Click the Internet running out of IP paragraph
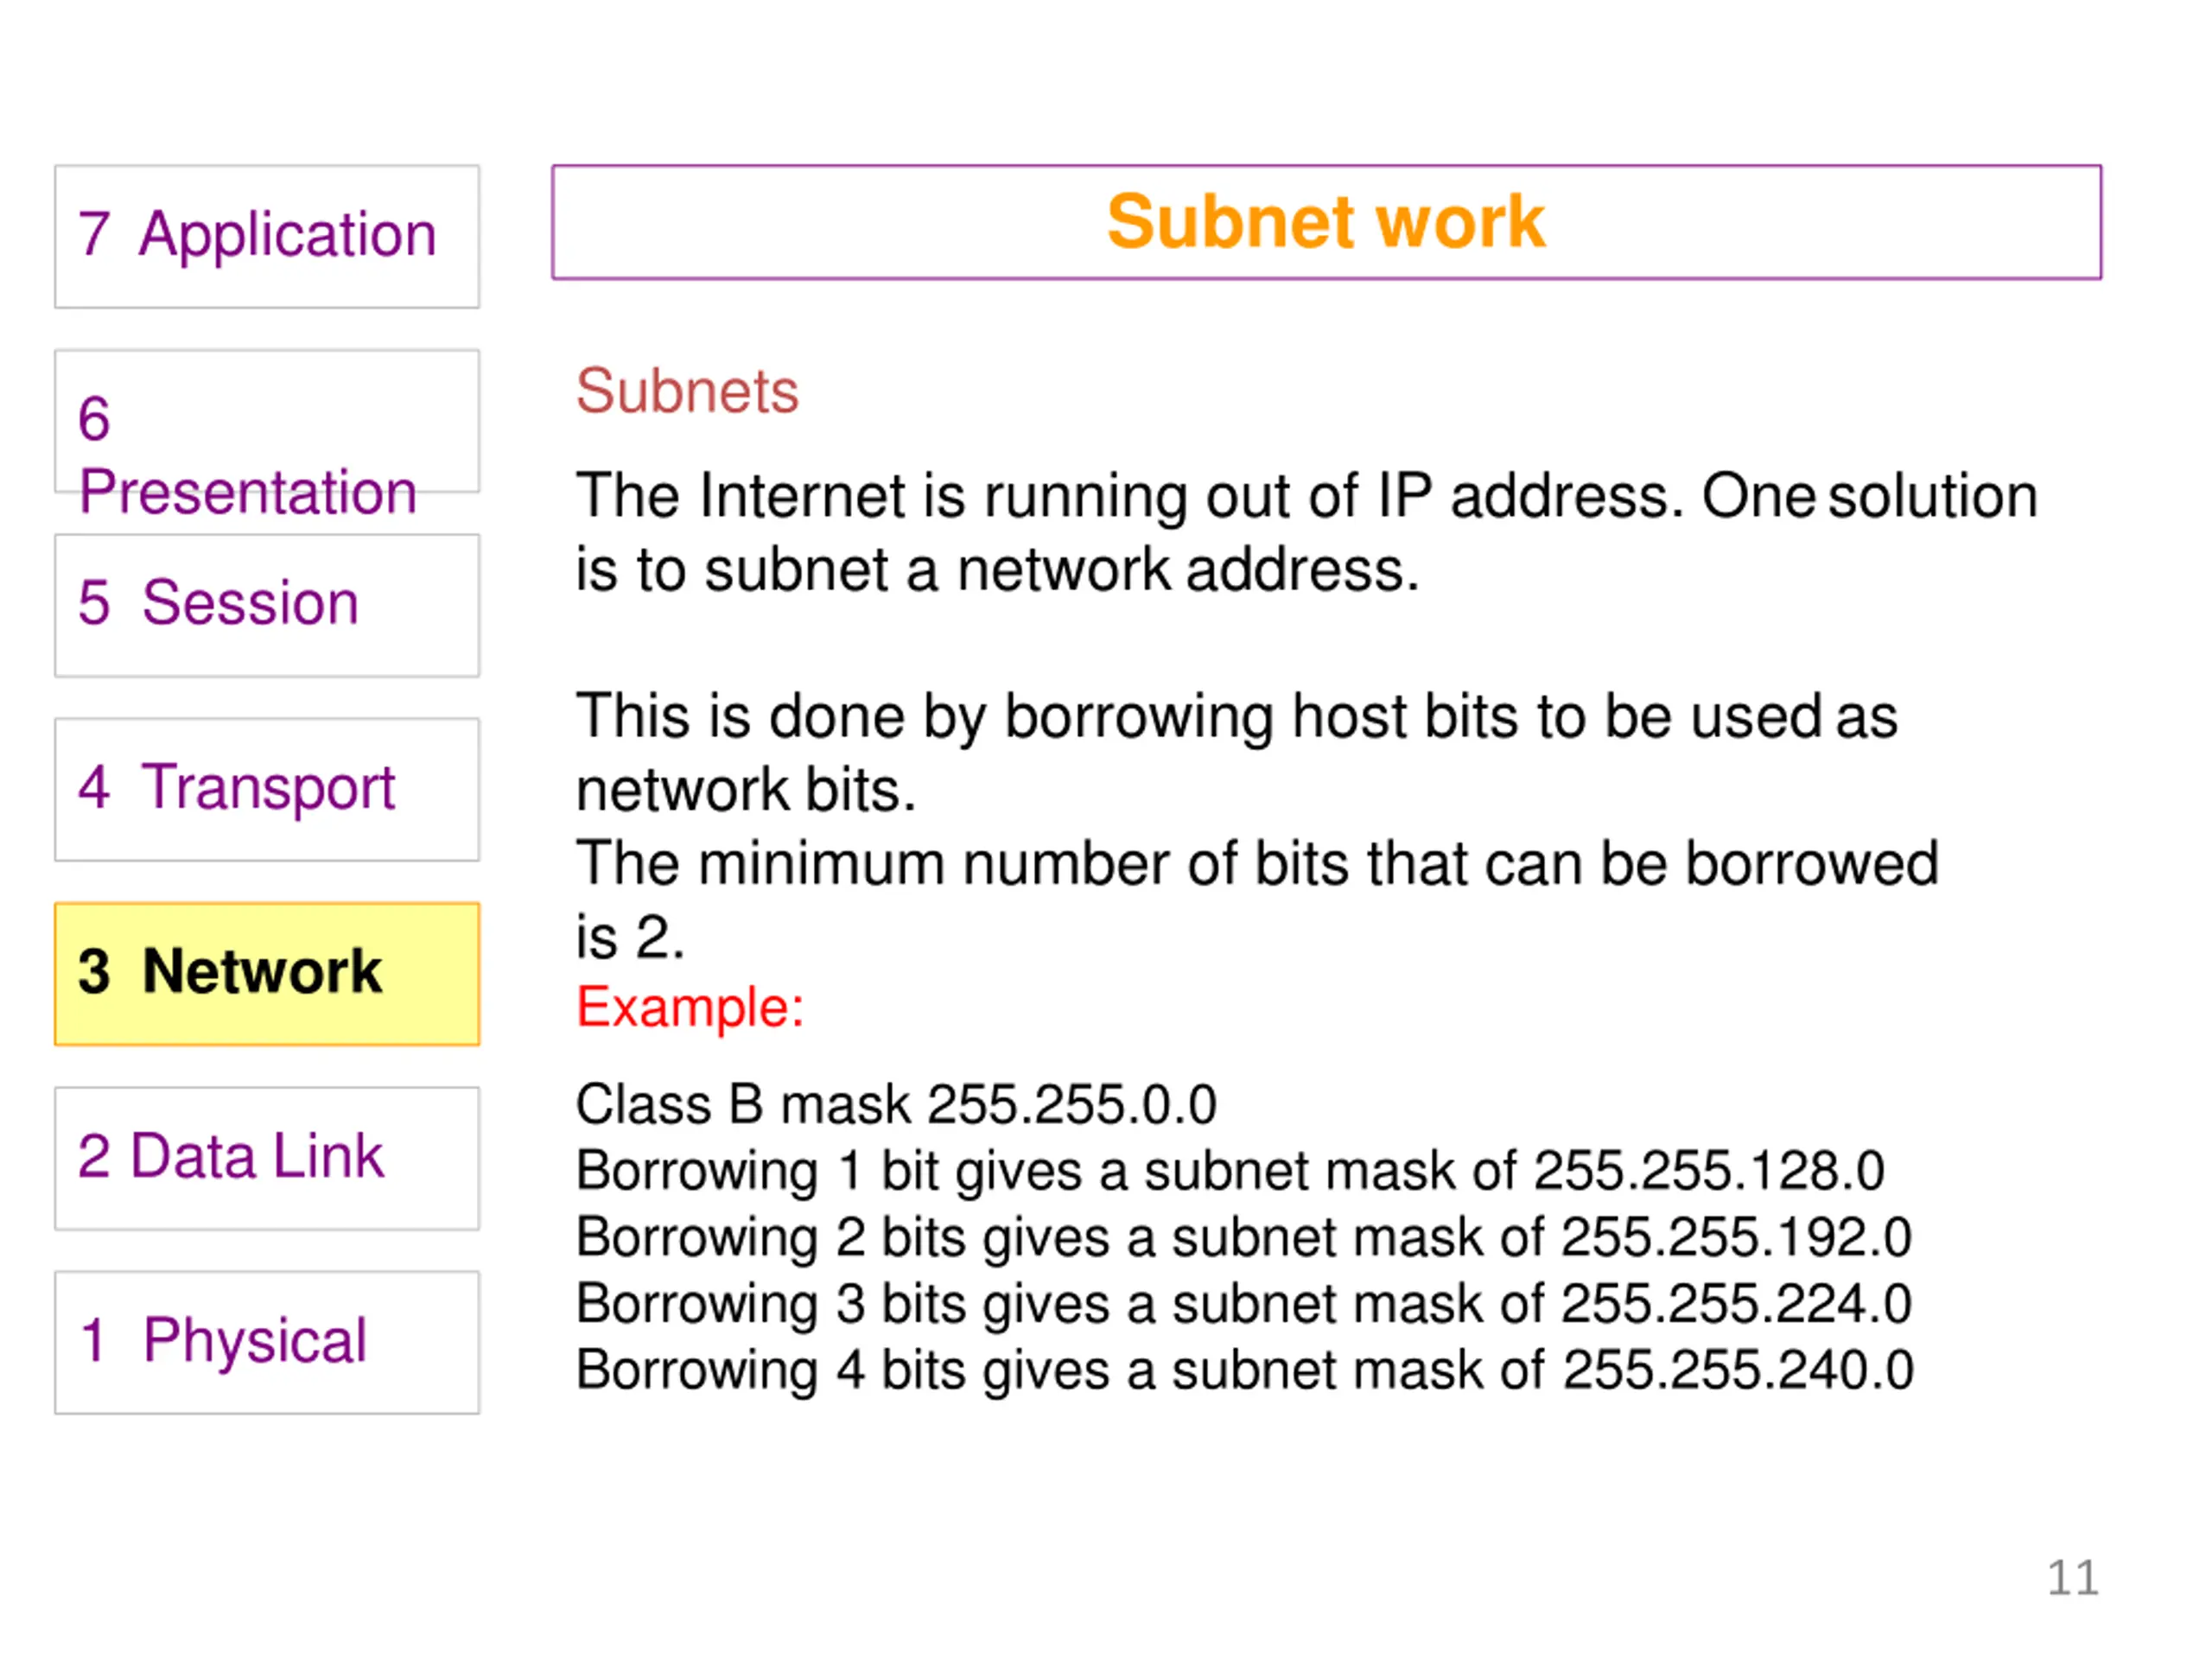The height and width of the screenshot is (1659, 2212). tap(1306, 532)
